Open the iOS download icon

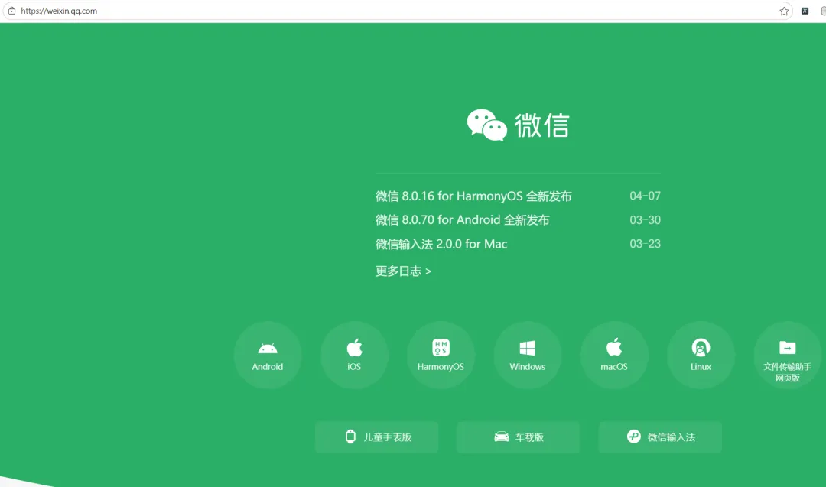[x=354, y=356]
